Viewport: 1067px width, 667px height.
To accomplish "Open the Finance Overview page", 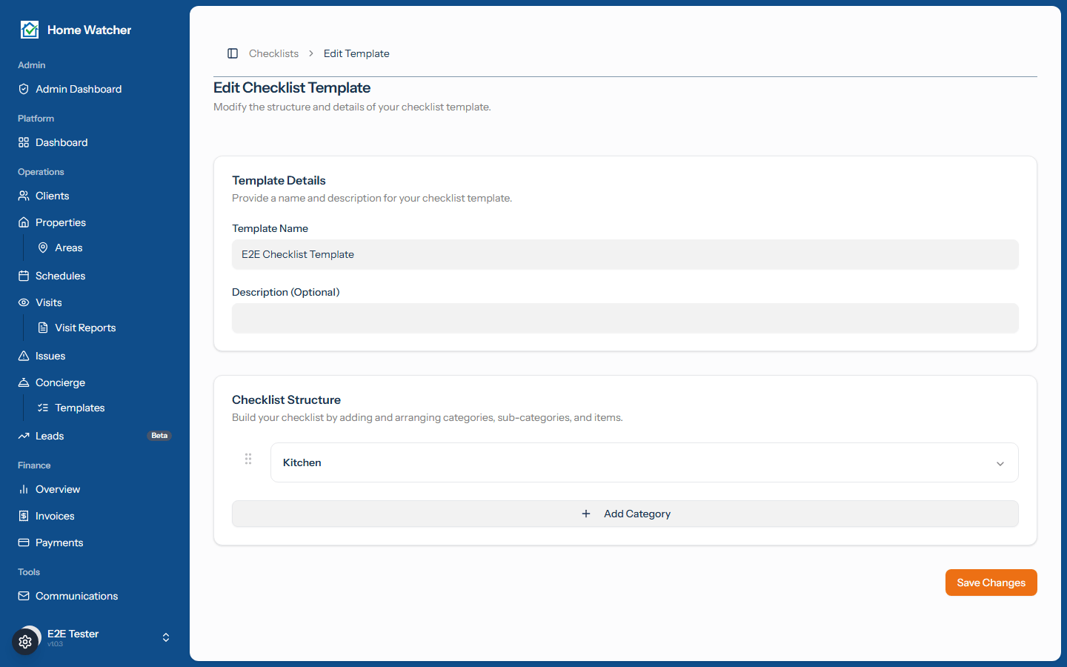I will pyautogui.click(x=95, y=489).
